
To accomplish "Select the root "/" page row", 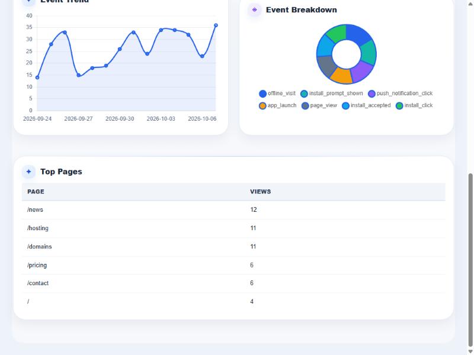I will tap(233, 301).
